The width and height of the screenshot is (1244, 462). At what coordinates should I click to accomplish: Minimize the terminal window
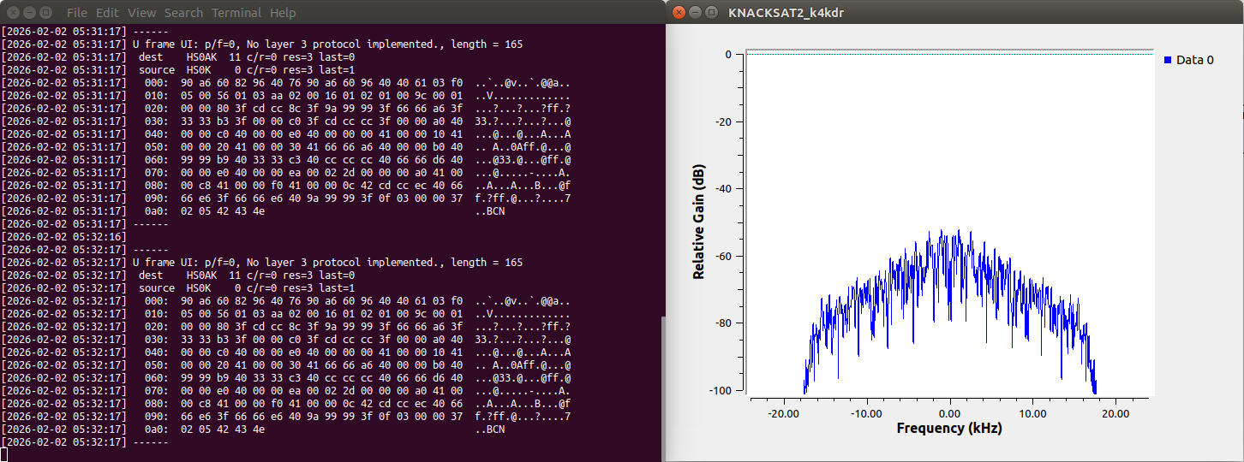click(x=28, y=13)
